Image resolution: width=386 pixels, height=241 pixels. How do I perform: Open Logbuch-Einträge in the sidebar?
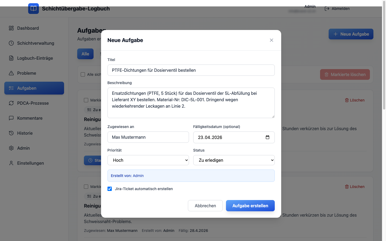[x=35, y=58]
